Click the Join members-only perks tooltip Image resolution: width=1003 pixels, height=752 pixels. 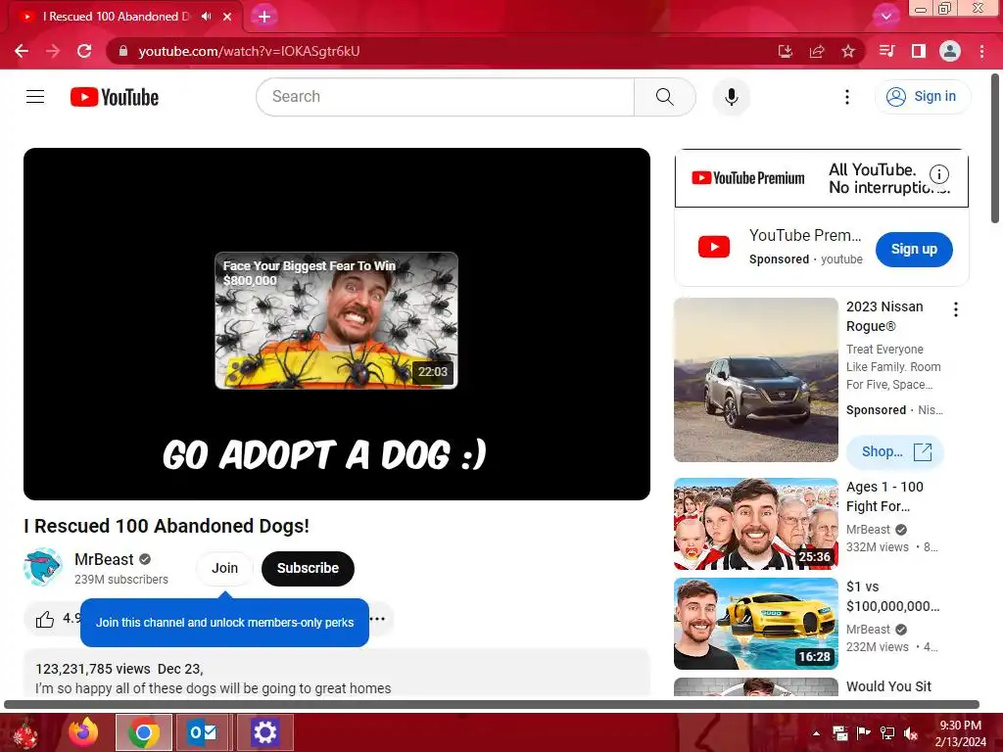(224, 622)
